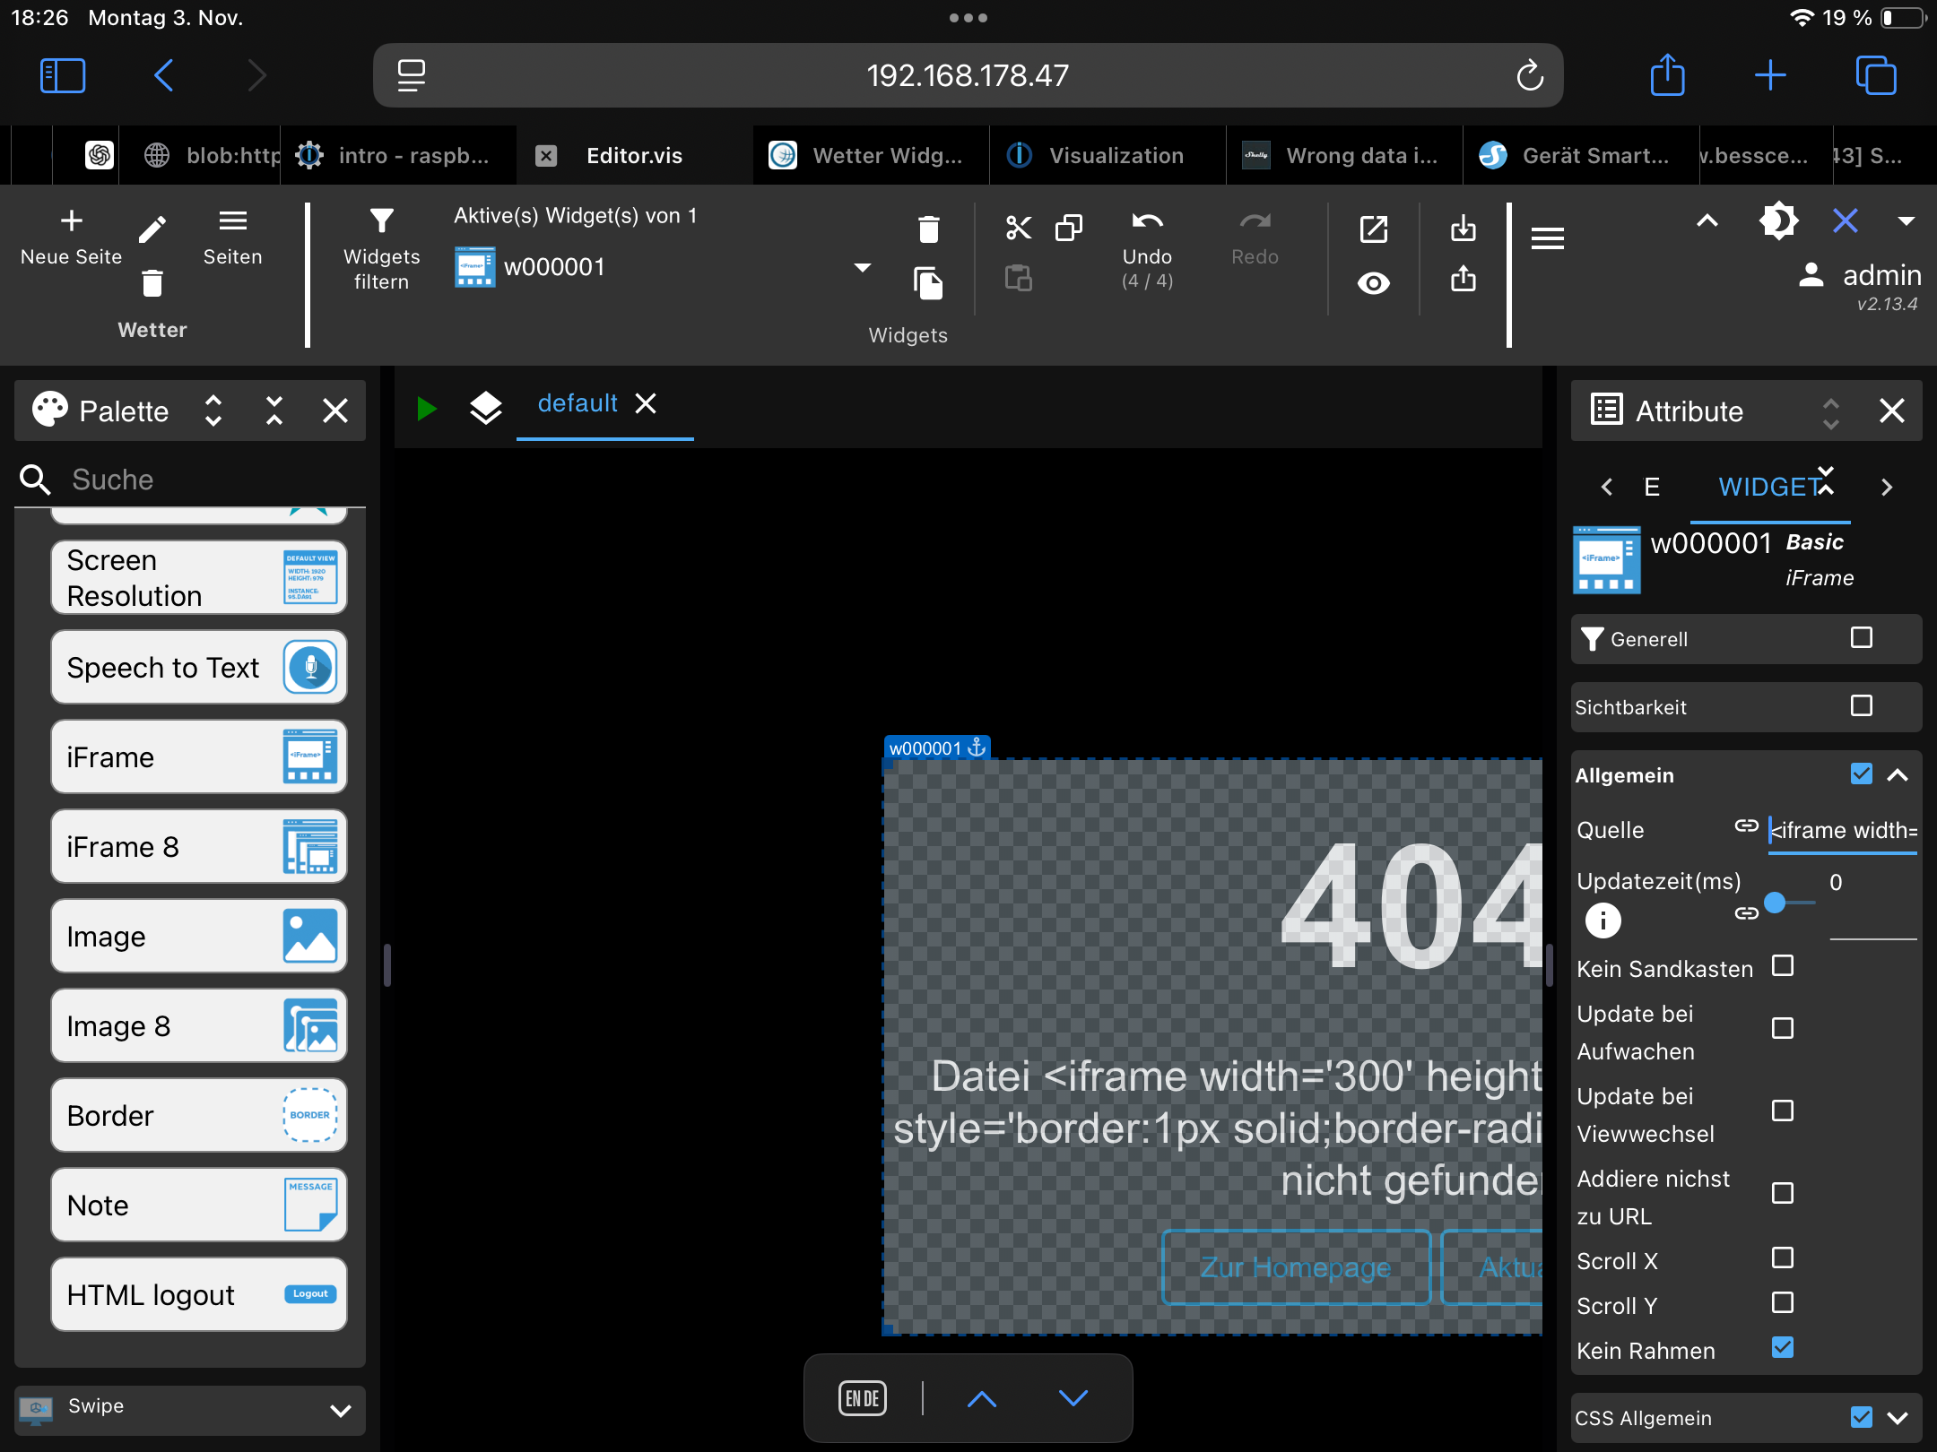
Task: Expand the CSS Allgemein section
Action: [x=1897, y=1418]
